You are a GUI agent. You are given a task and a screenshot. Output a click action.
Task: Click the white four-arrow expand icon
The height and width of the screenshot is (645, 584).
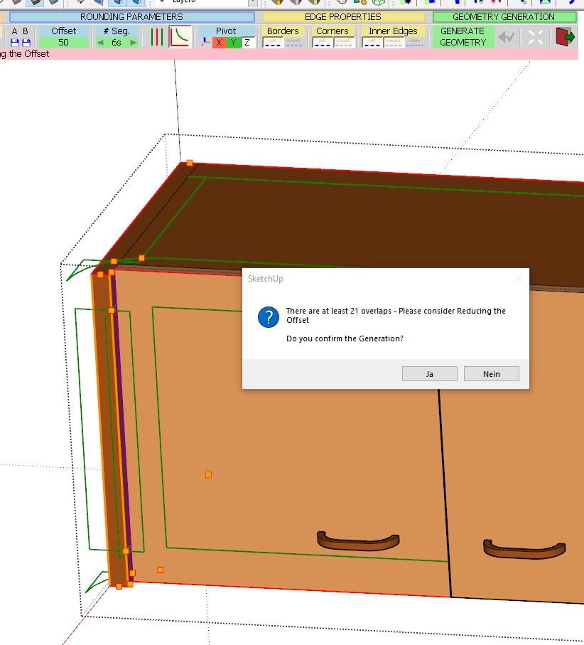(x=536, y=37)
